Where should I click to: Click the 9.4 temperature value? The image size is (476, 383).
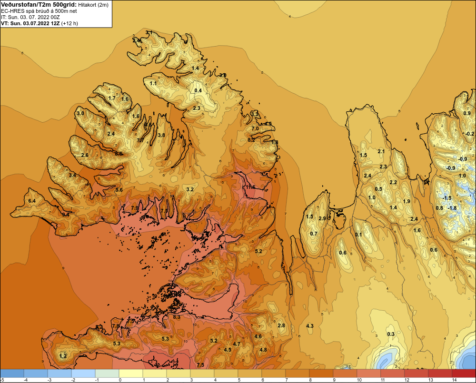[66, 214]
